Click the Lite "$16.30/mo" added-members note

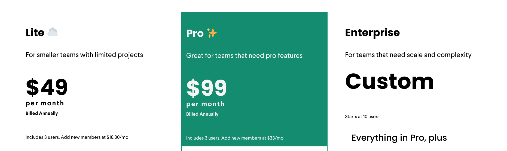(117, 137)
